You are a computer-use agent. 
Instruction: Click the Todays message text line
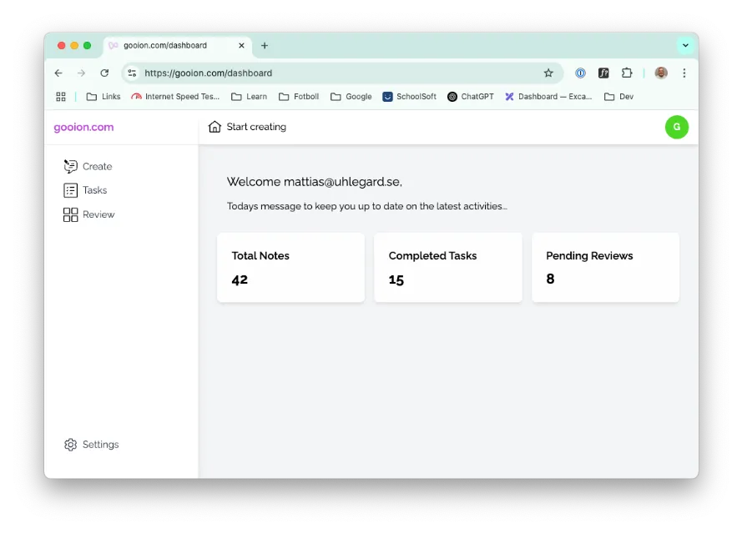tap(367, 206)
